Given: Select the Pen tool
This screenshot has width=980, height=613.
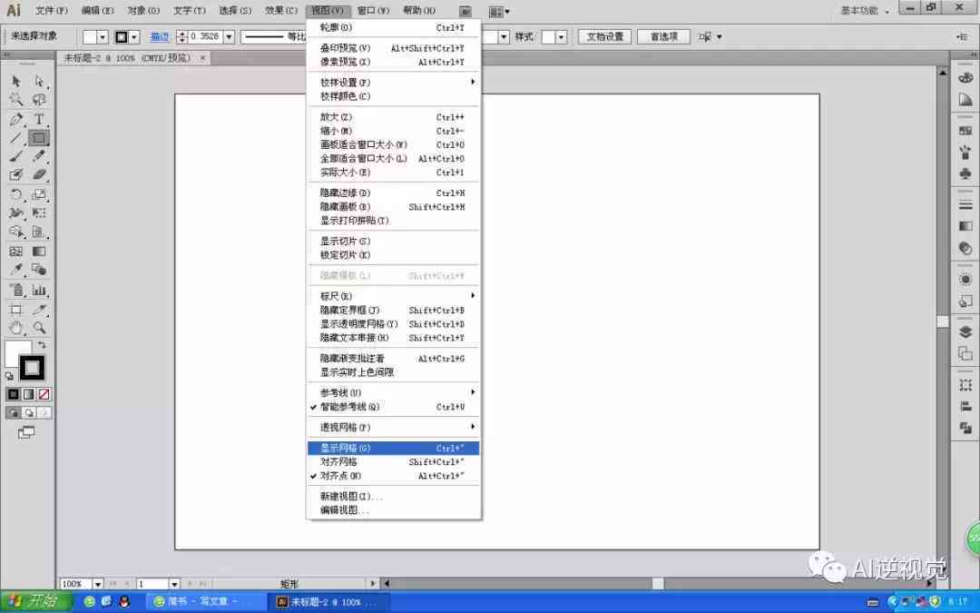Looking at the screenshot, I should [16, 119].
